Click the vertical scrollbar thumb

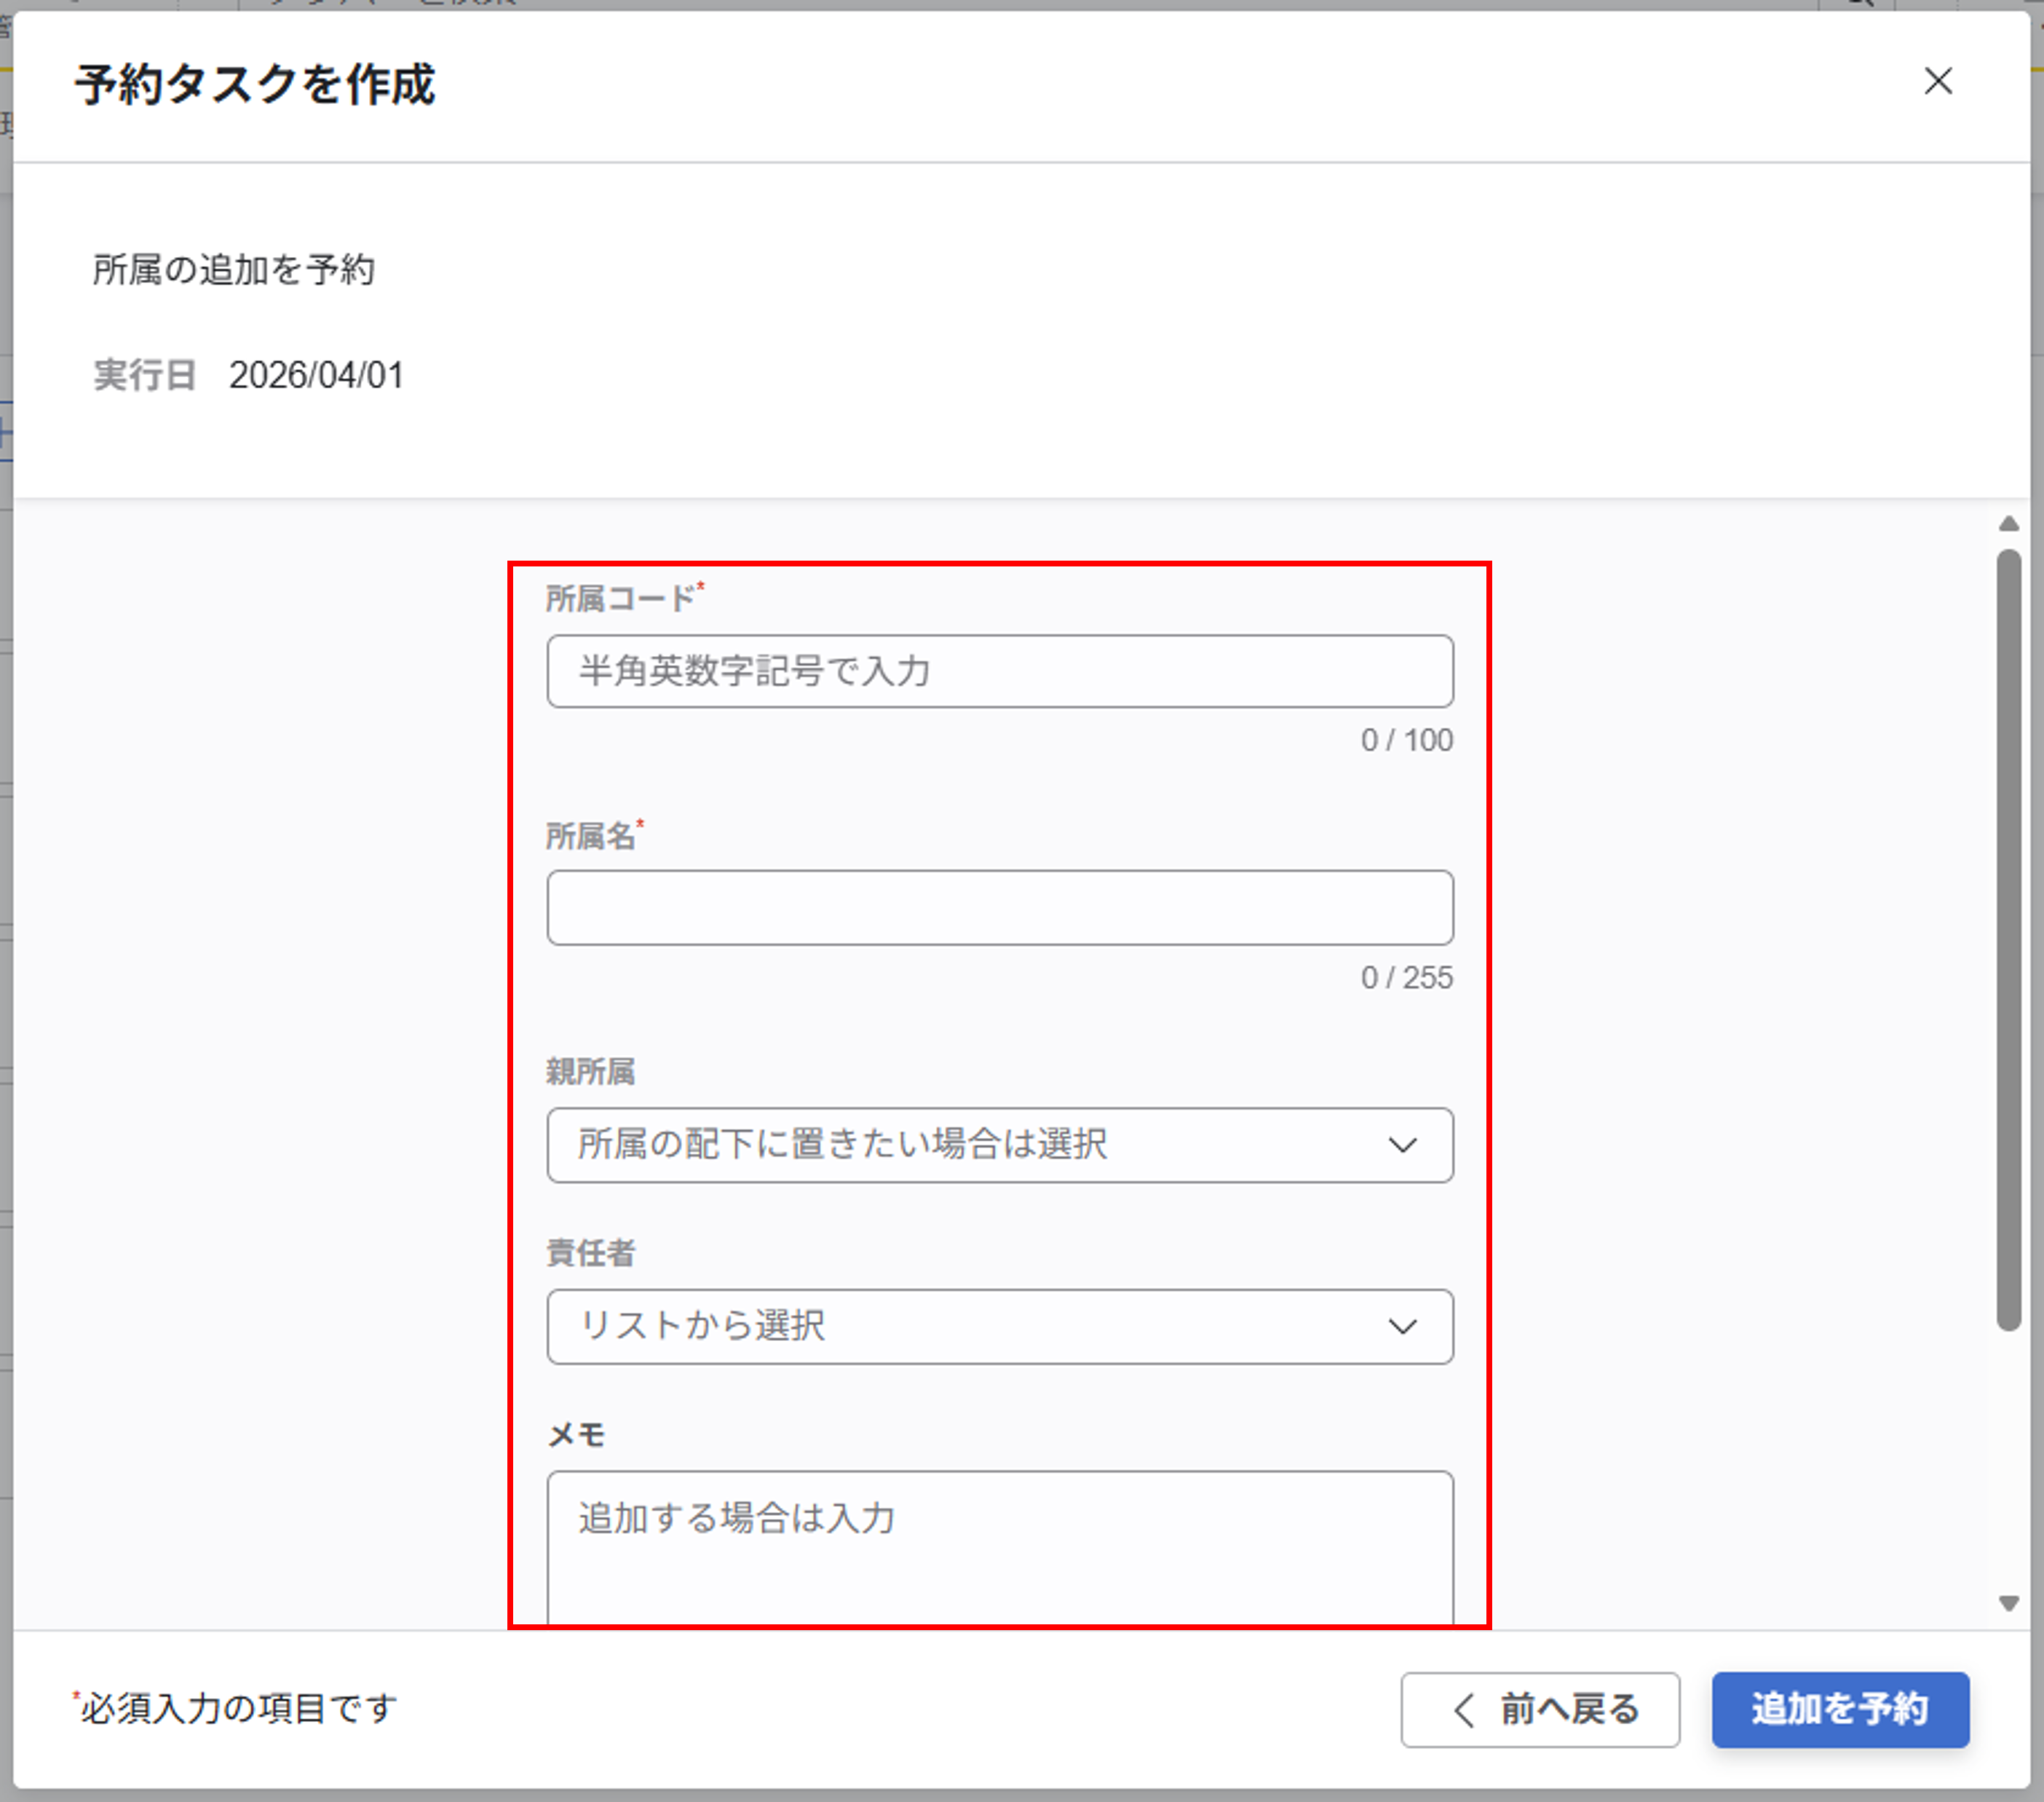pyautogui.click(x=2008, y=940)
